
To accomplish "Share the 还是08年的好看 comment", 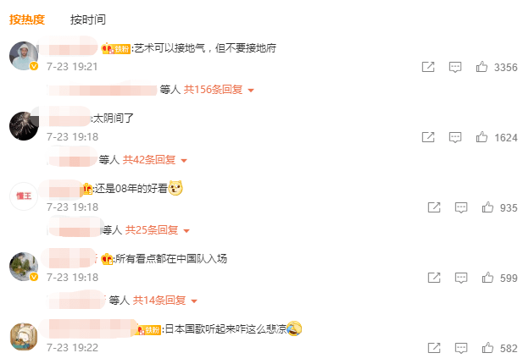I will click(434, 207).
